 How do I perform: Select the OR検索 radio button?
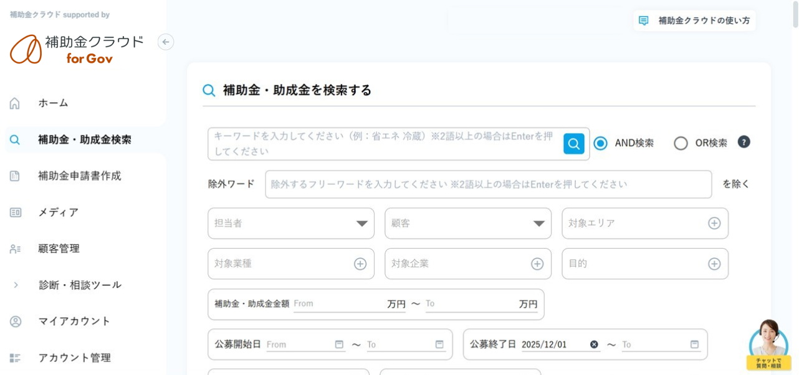click(x=681, y=143)
